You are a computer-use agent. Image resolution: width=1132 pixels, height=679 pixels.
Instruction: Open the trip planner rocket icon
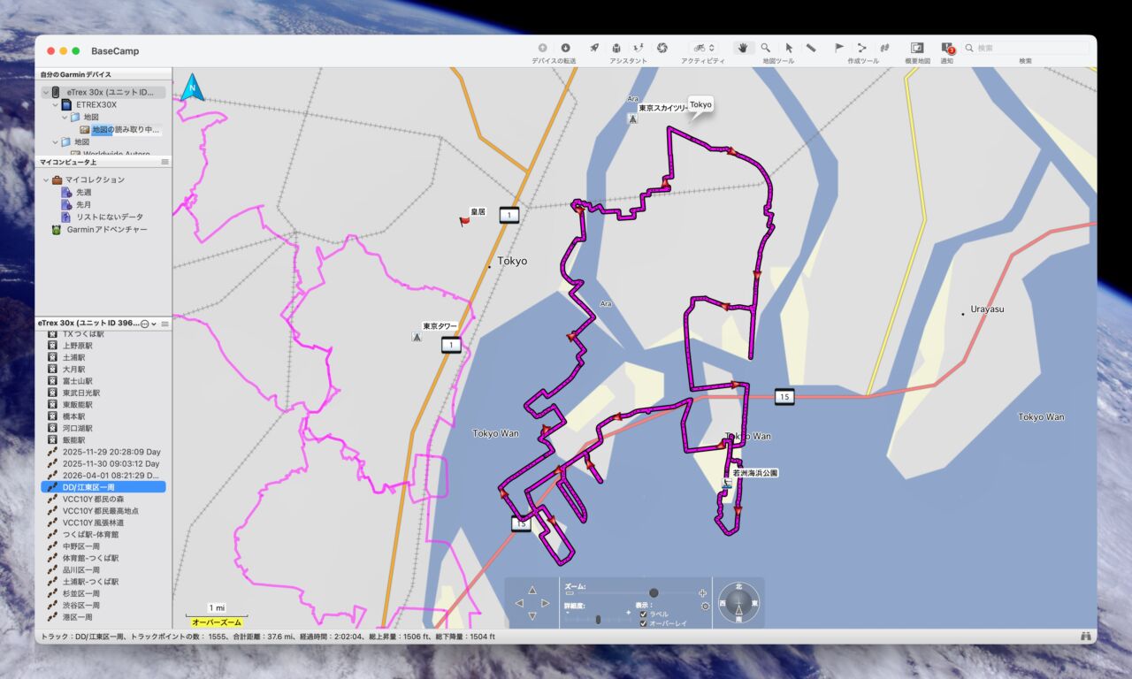click(x=594, y=48)
